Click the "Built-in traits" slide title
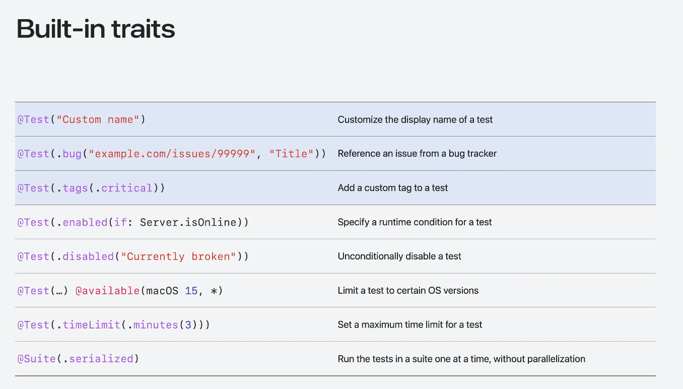 [x=96, y=29]
